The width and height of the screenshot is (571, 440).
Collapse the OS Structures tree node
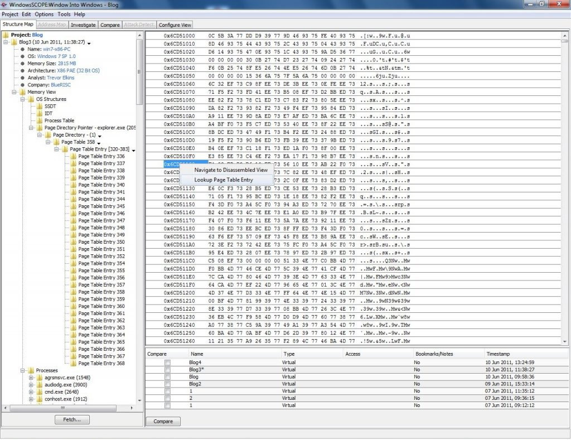point(22,99)
